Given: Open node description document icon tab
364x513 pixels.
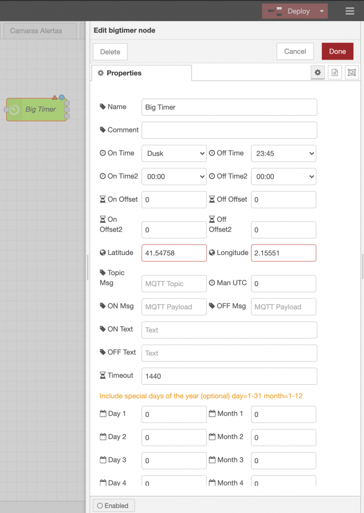Looking at the screenshot, I should (x=334, y=73).
